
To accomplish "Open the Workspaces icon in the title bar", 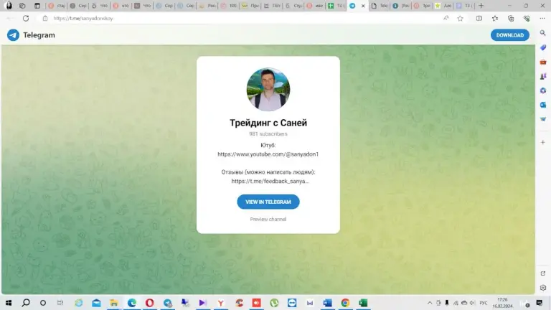I will point(22,6).
